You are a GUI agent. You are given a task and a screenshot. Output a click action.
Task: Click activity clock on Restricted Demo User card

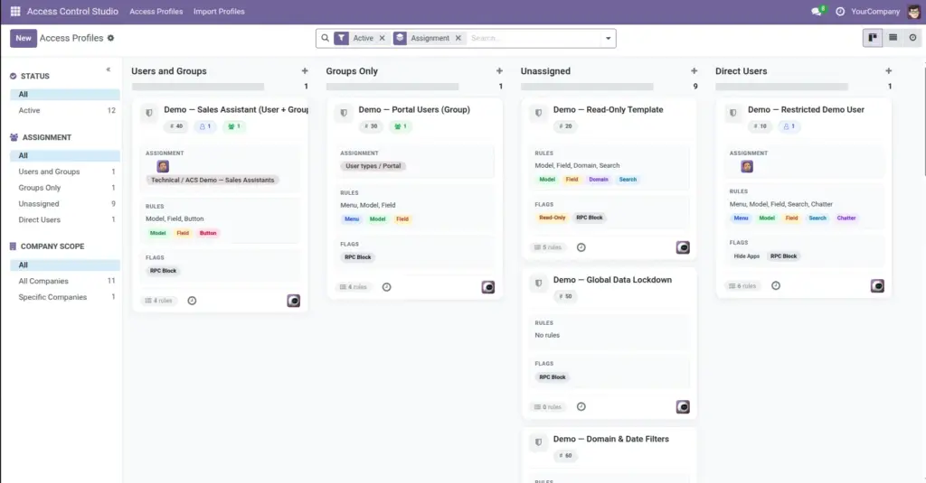776,286
